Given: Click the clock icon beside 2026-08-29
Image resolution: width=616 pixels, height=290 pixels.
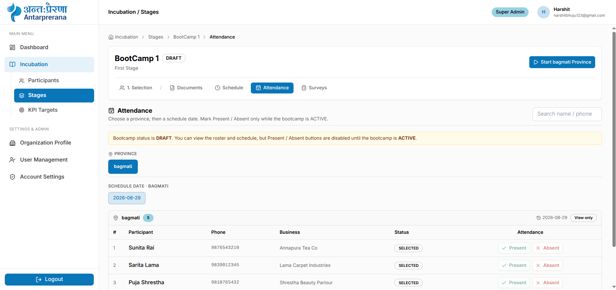Looking at the screenshot, I should [x=539, y=218].
